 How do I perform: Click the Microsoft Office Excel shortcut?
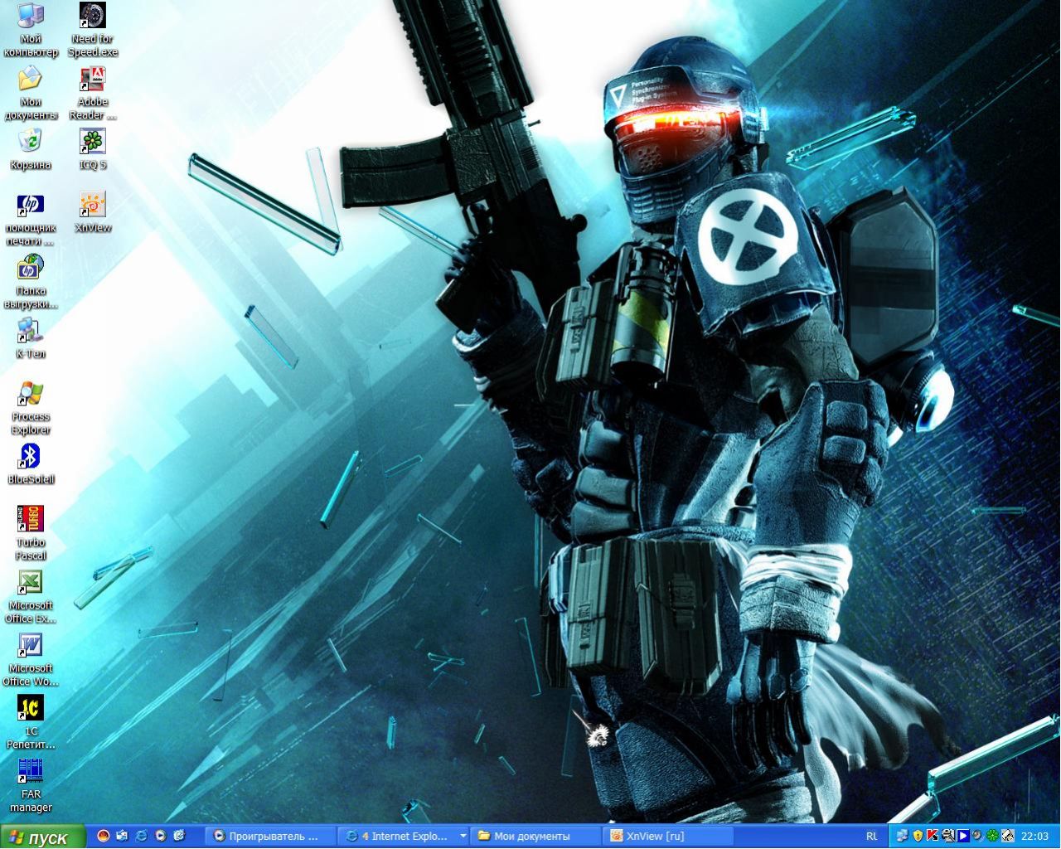(31, 583)
